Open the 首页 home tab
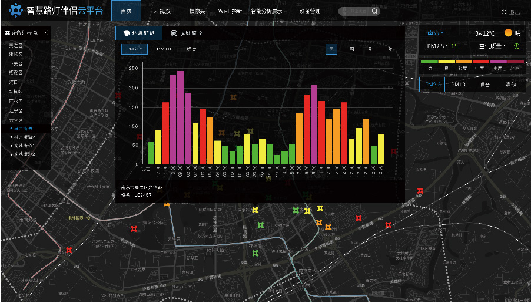The height and width of the screenshot is (303, 531). tap(125, 11)
